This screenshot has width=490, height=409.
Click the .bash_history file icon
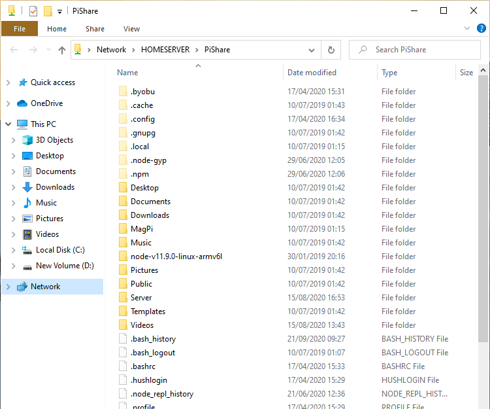(123, 339)
